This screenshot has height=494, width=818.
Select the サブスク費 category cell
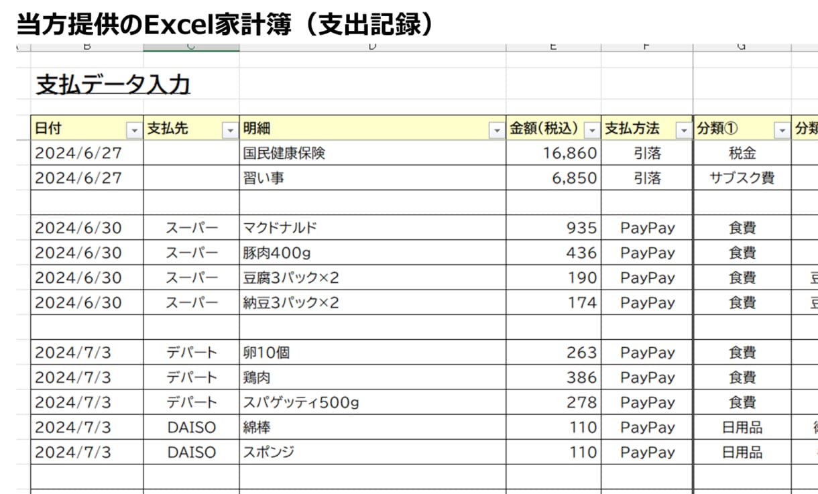(742, 178)
